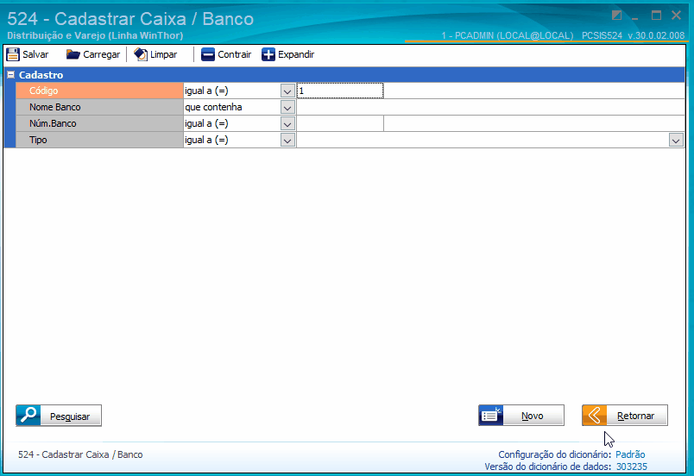This screenshot has width=694, height=476.
Task: Select the Núm.Banco field label
Action: (99, 123)
